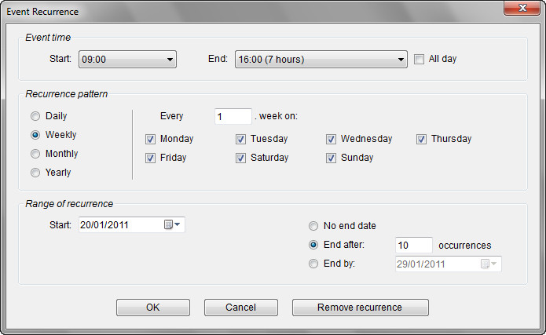The height and width of the screenshot is (335, 546).
Task: Uncheck Wednesday in the weekly pattern
Action: tap(332, 140)
